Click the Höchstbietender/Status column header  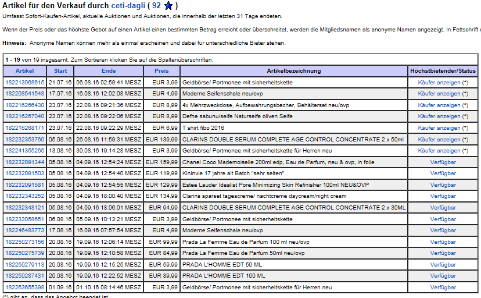pyautogui.click(x=443, y=71)
